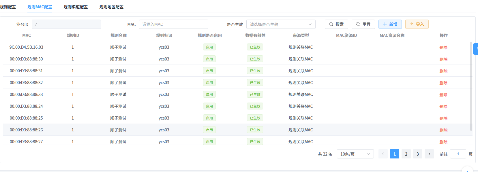The width and height of the screenshot is (478, 172).
Task: Click MAC cell 00:00:D3:88:88:26
Action: click(26, 130)
